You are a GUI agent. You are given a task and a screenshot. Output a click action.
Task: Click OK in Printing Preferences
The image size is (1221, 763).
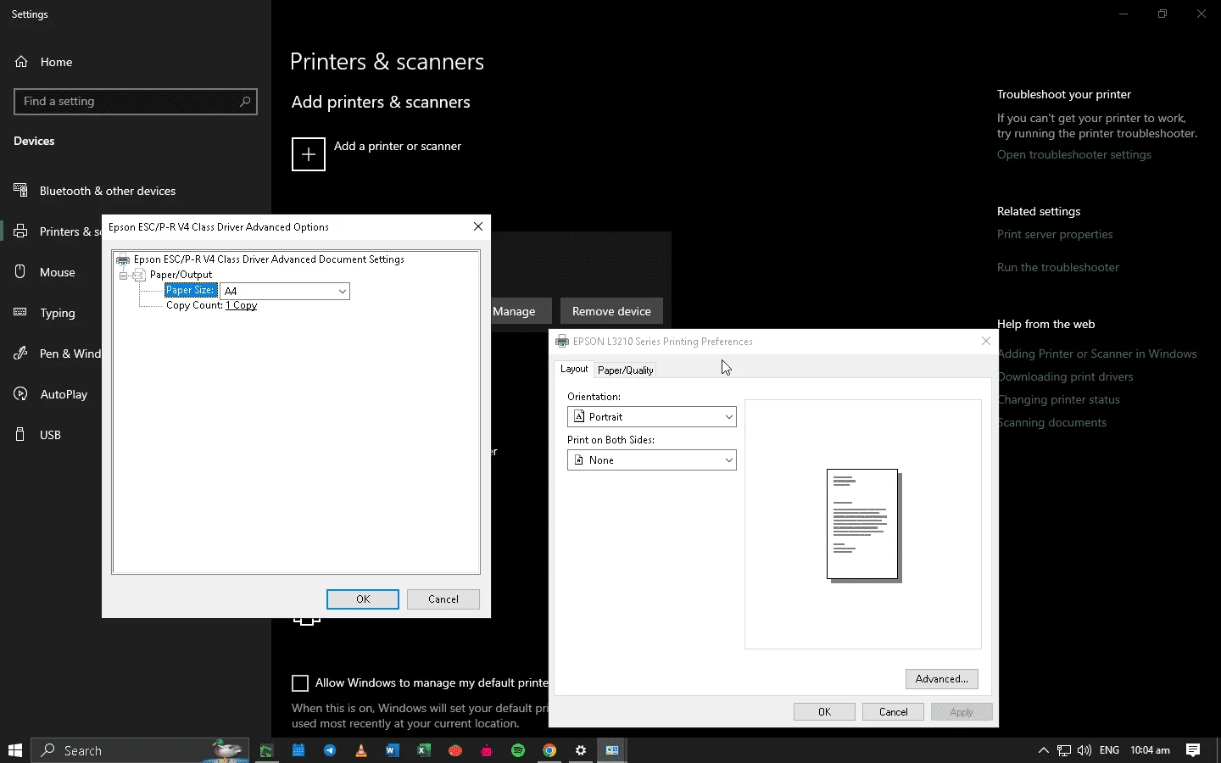pyautogui.click(x=824, y=712)
